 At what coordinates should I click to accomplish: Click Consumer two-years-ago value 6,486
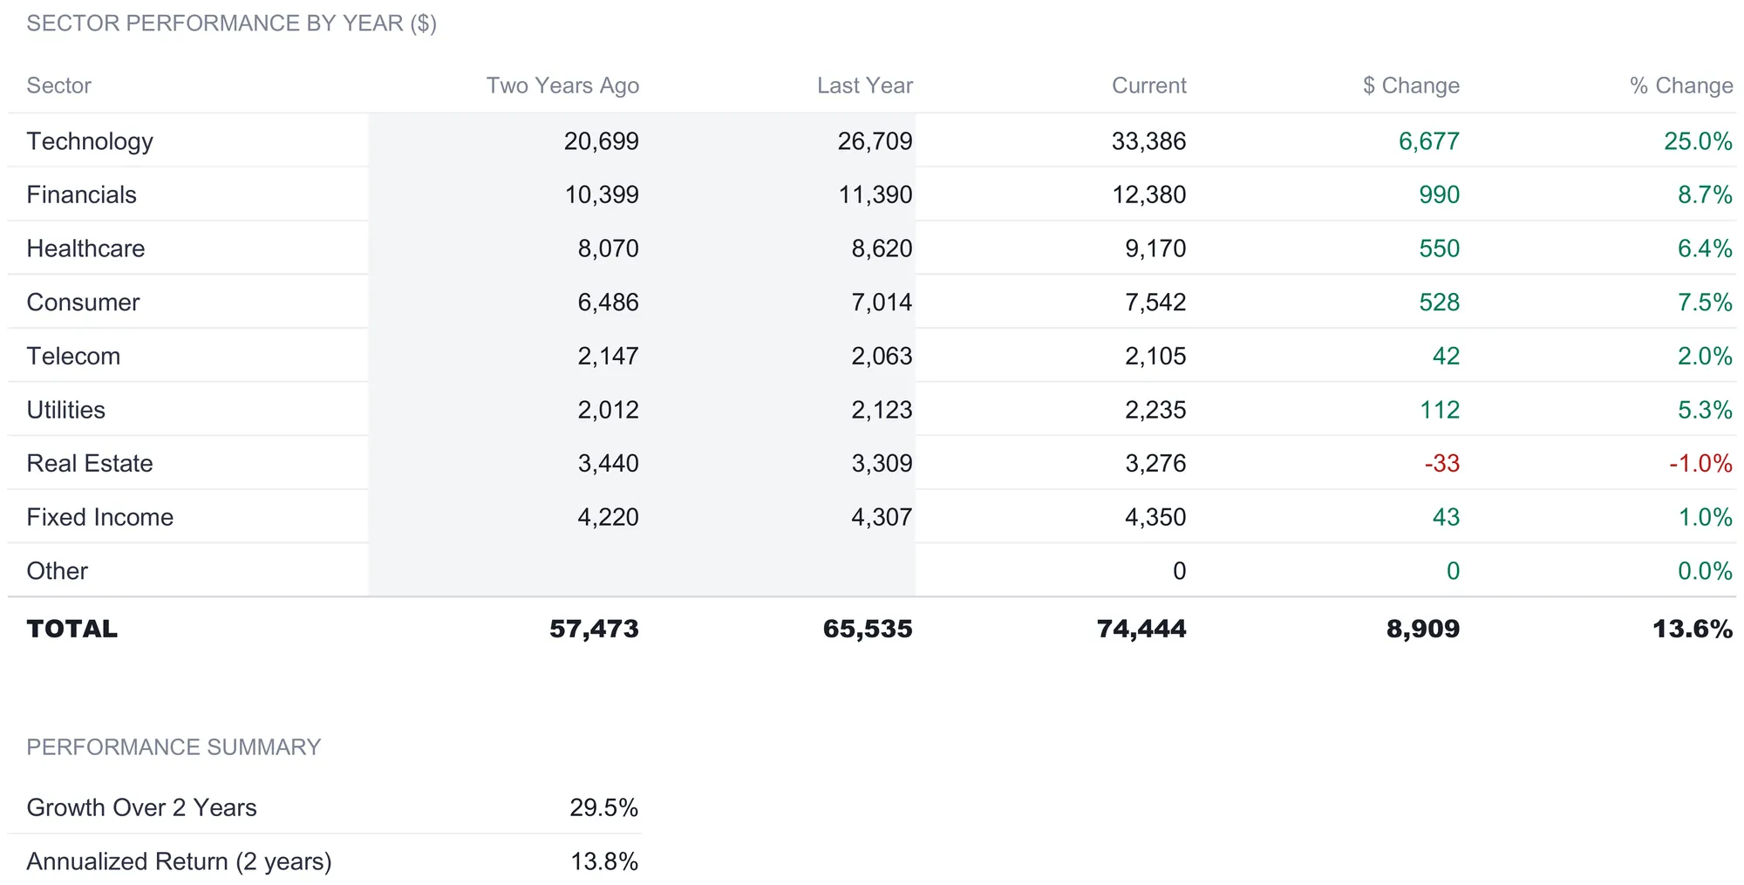point(609,303)
